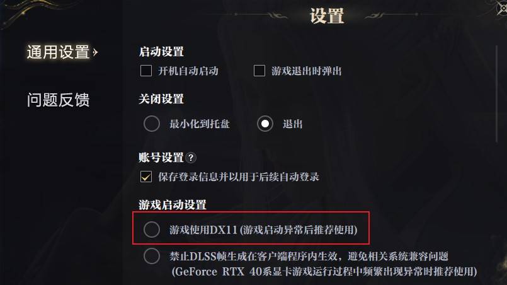Click the 最小化到托盘 label text

click(200, 124)
